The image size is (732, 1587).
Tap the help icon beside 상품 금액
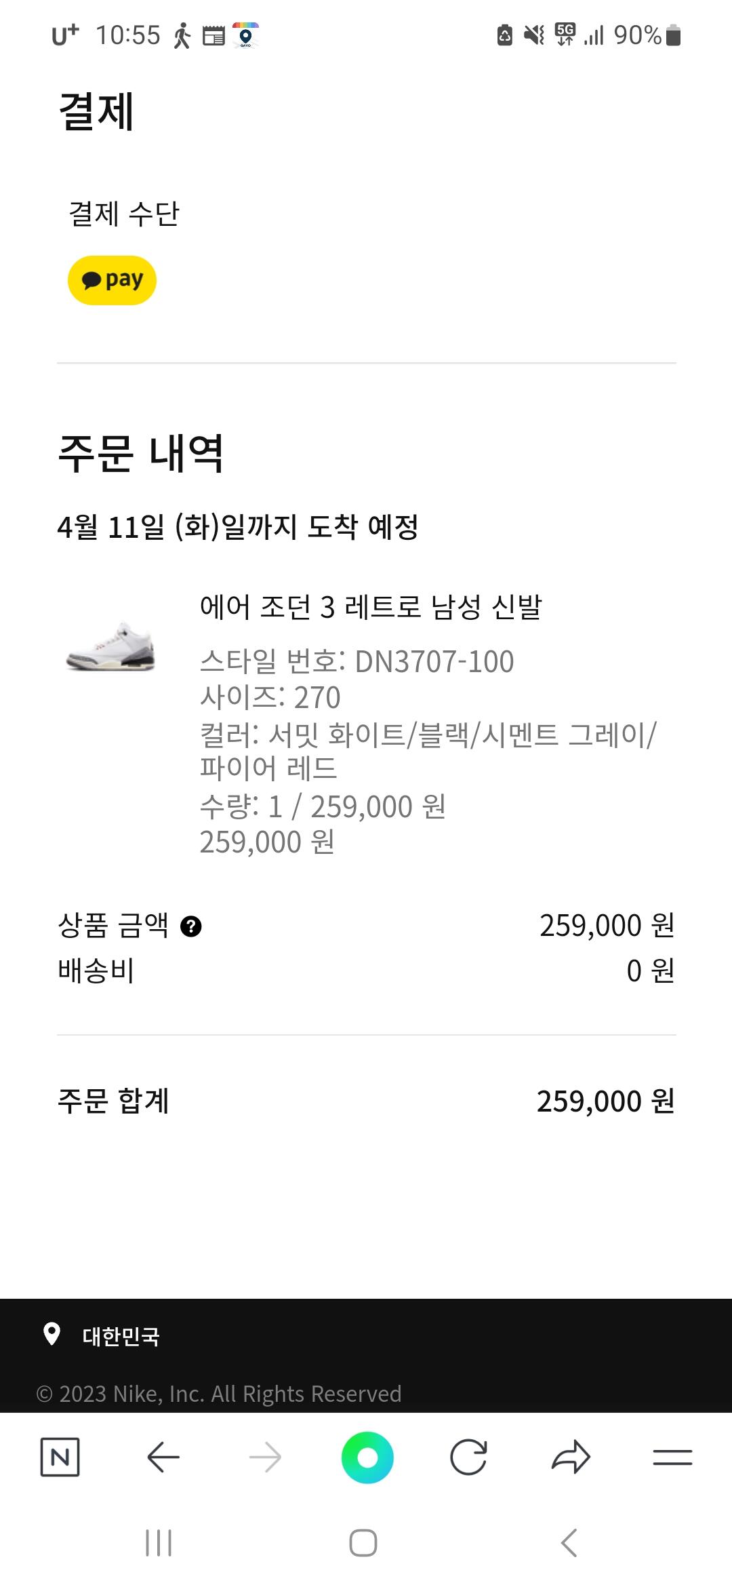[x=191, y=926]
